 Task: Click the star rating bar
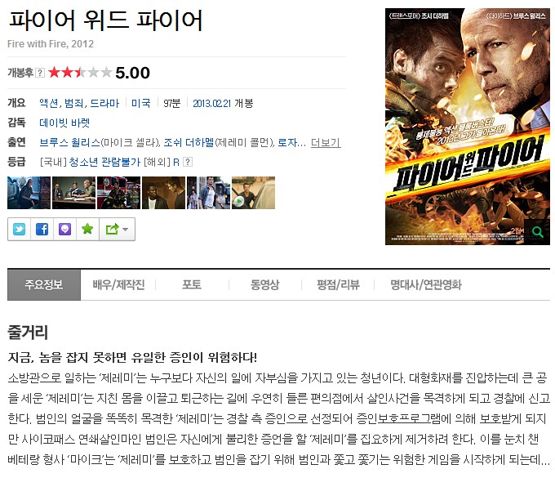[80, 73]
